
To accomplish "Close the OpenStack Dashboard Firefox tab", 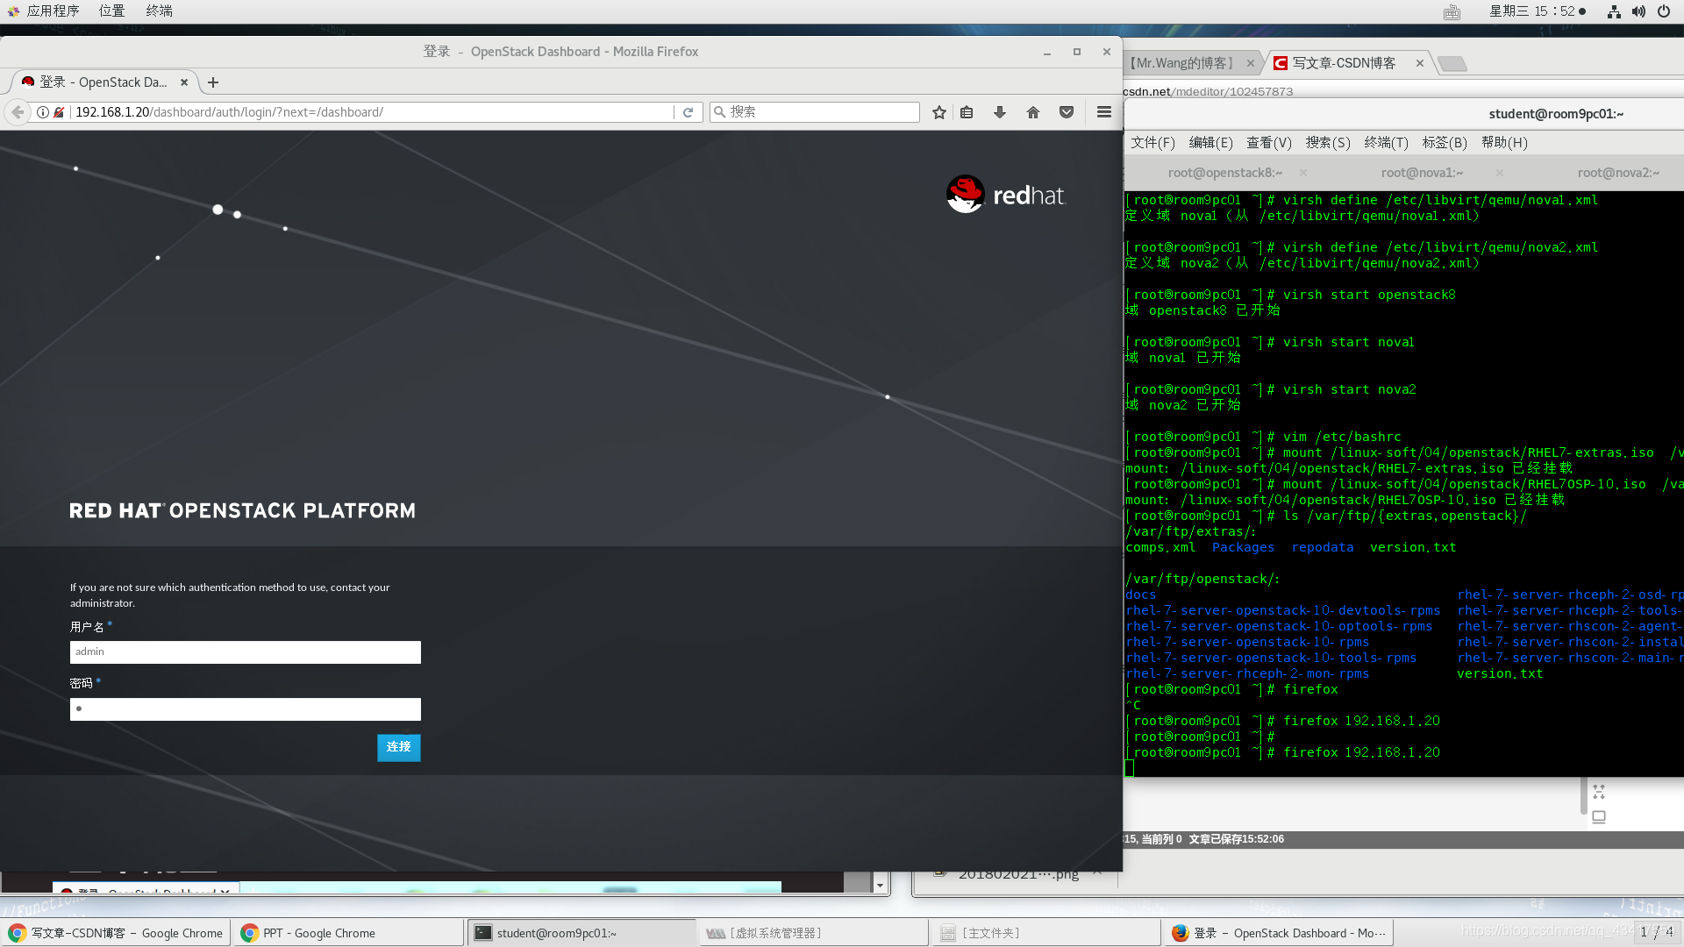I will pos(184,82).
